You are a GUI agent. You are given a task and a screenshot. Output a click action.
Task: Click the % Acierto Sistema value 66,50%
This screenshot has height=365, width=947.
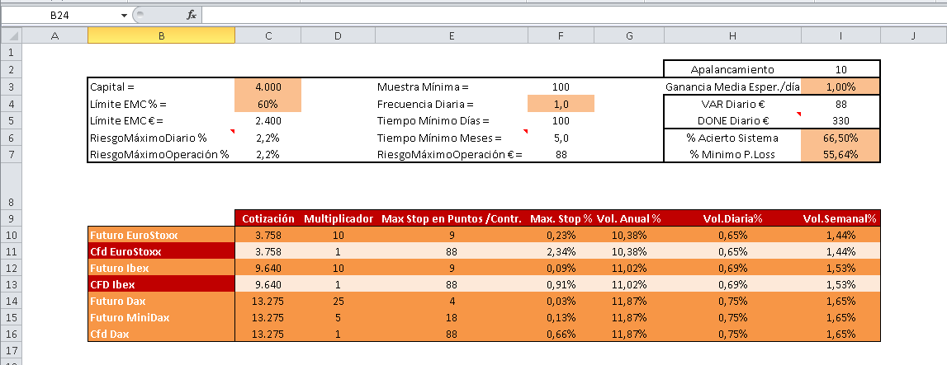tap(840, 138)
